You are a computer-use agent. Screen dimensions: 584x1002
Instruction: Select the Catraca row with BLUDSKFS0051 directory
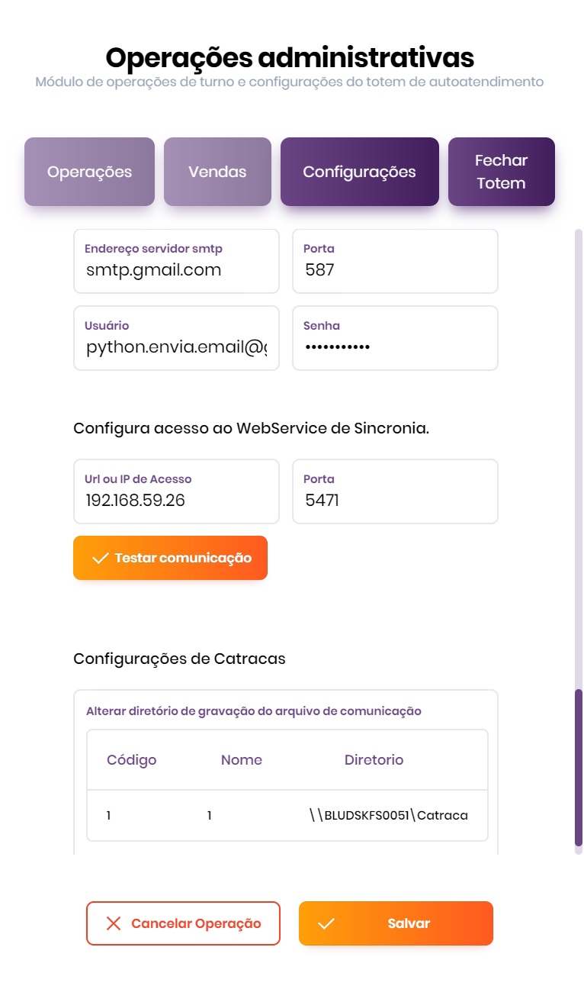click(x=287, y=816)
